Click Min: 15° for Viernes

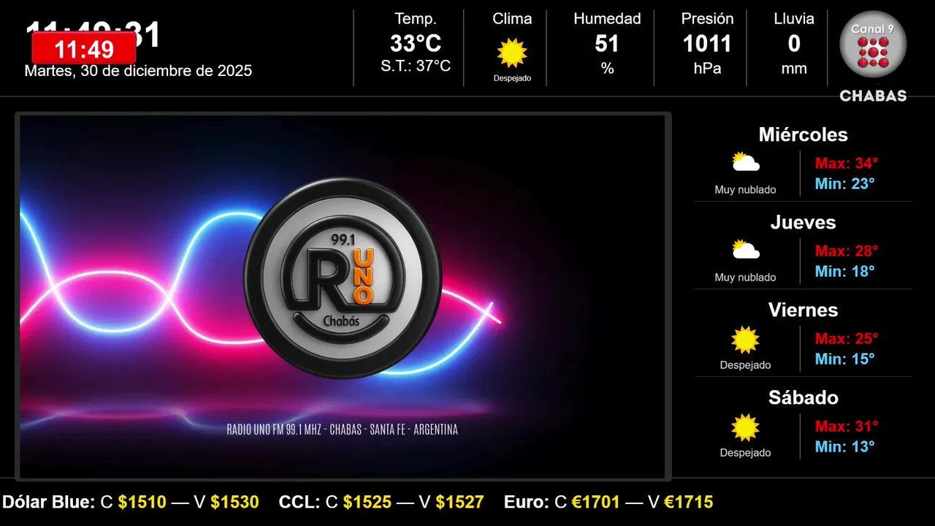(x=844, y=359)
